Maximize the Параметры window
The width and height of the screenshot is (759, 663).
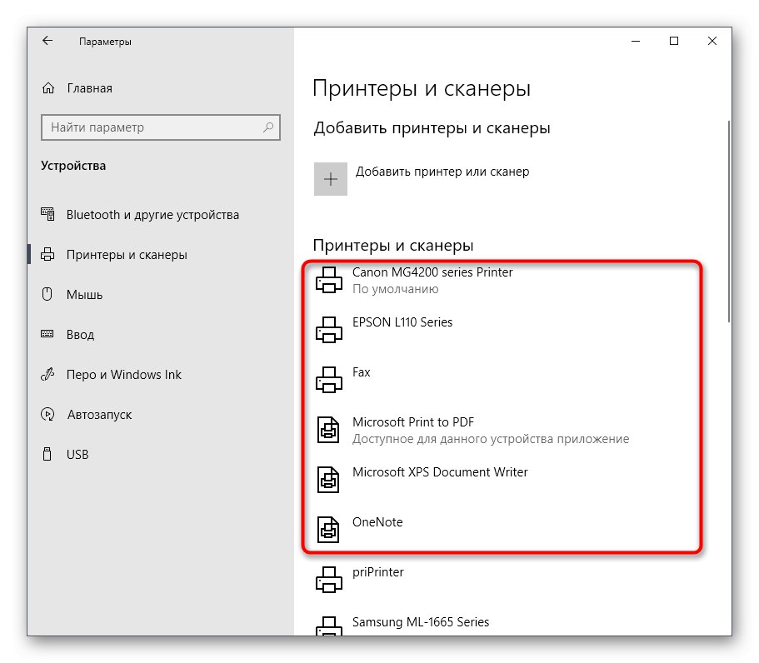tap(674, 41)
